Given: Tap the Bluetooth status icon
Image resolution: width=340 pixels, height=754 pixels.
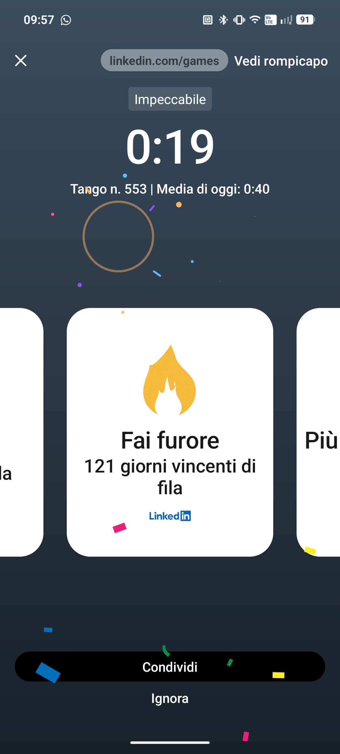Looking at the screenshot, I should (x=223, y=20).
